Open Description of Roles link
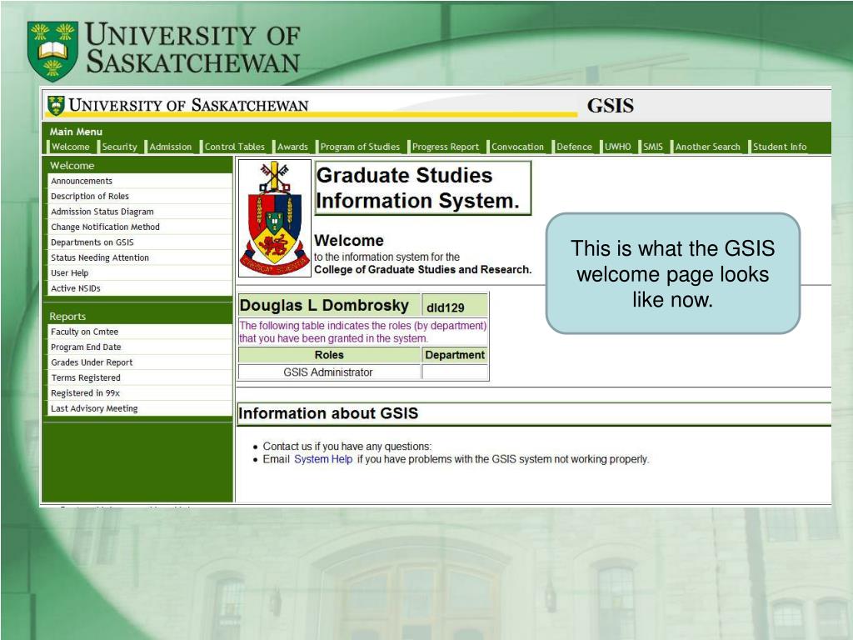This screenshot has width=853, height=640. pyautogui.click(x=140, y=197)
